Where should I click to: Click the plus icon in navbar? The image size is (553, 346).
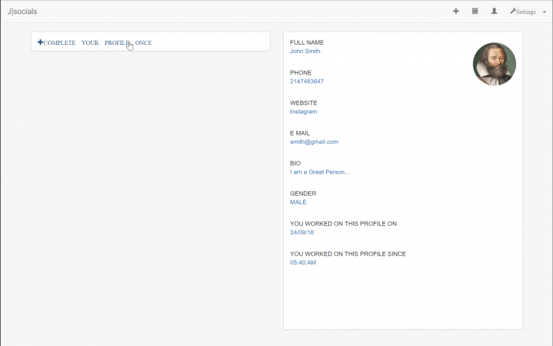pos(456,11)
